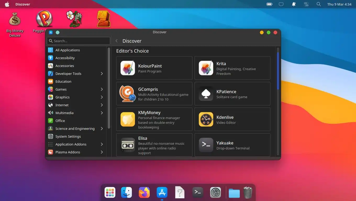This screenshot has height=201, width=356.
Task: Open Trash in the dock
Action: (248, 192)
